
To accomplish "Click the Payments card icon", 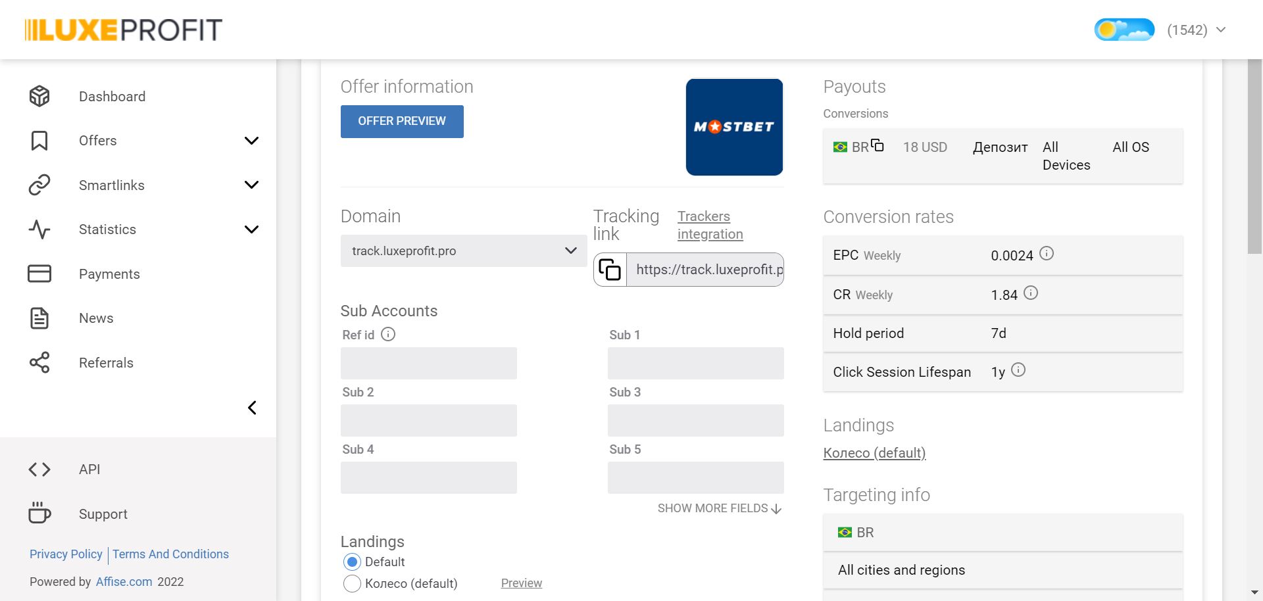I will [39, 274].
